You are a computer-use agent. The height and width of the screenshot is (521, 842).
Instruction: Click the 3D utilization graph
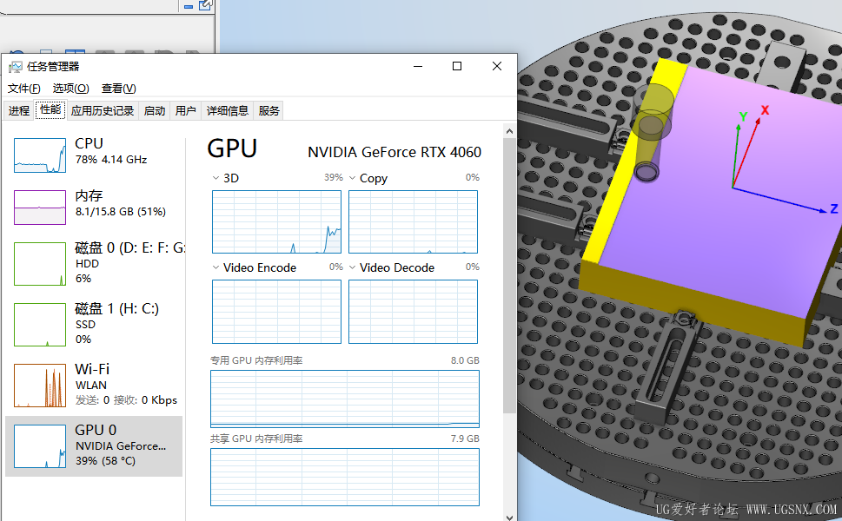click(276, 221)
